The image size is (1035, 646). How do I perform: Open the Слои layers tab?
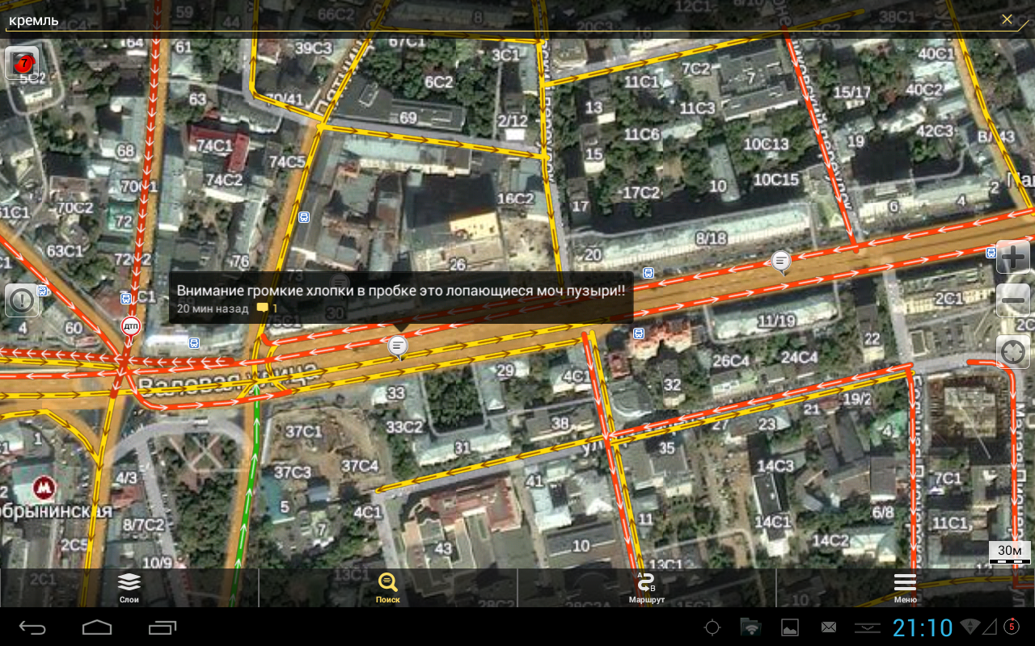[129, 588]
